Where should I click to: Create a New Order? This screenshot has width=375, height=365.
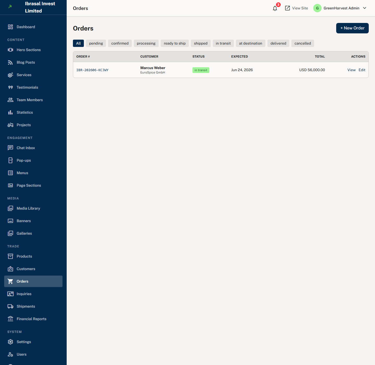coord(352,28)
